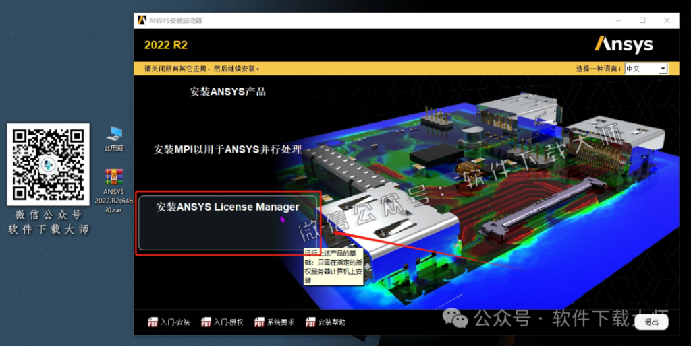
Task: Click 请关闭所有其它应用 notice text
Action: click(x=202, y=69)
